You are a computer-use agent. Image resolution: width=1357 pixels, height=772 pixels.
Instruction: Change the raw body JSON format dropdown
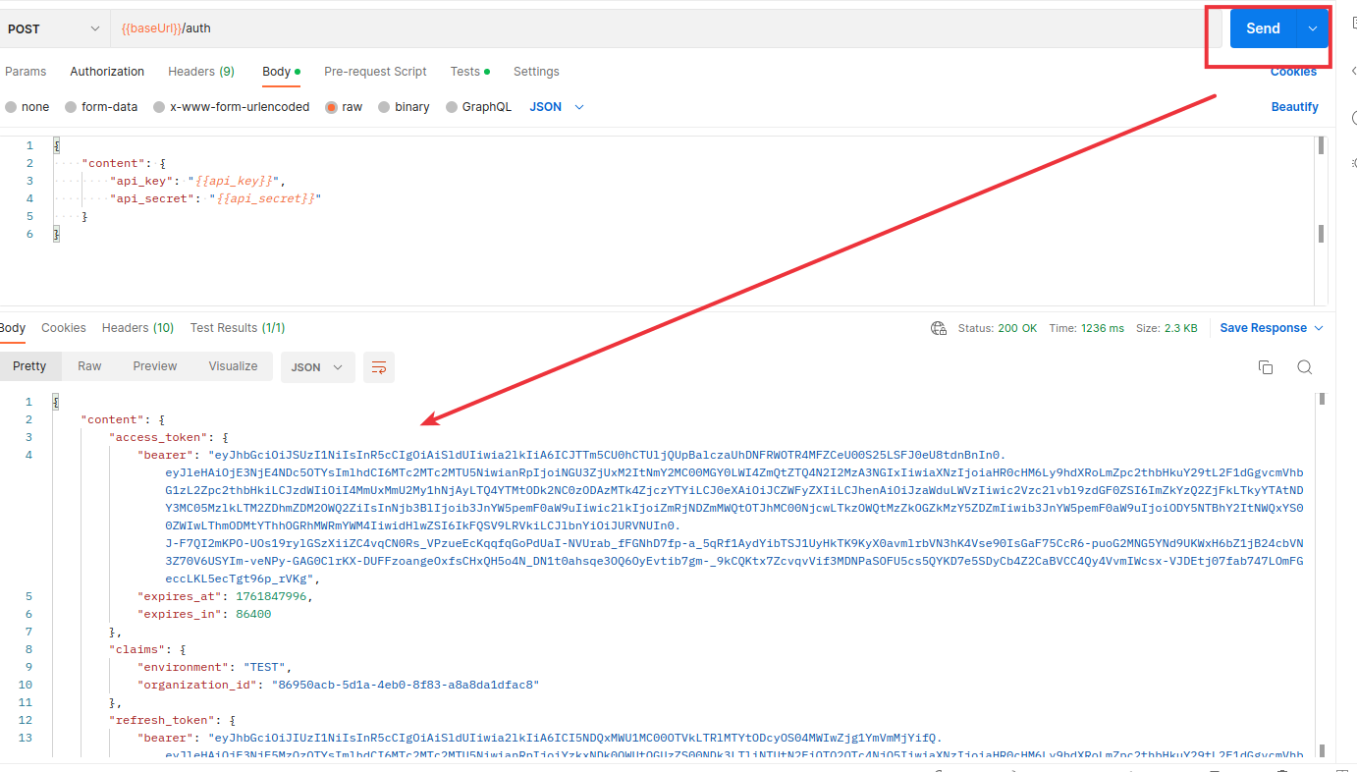557,107
